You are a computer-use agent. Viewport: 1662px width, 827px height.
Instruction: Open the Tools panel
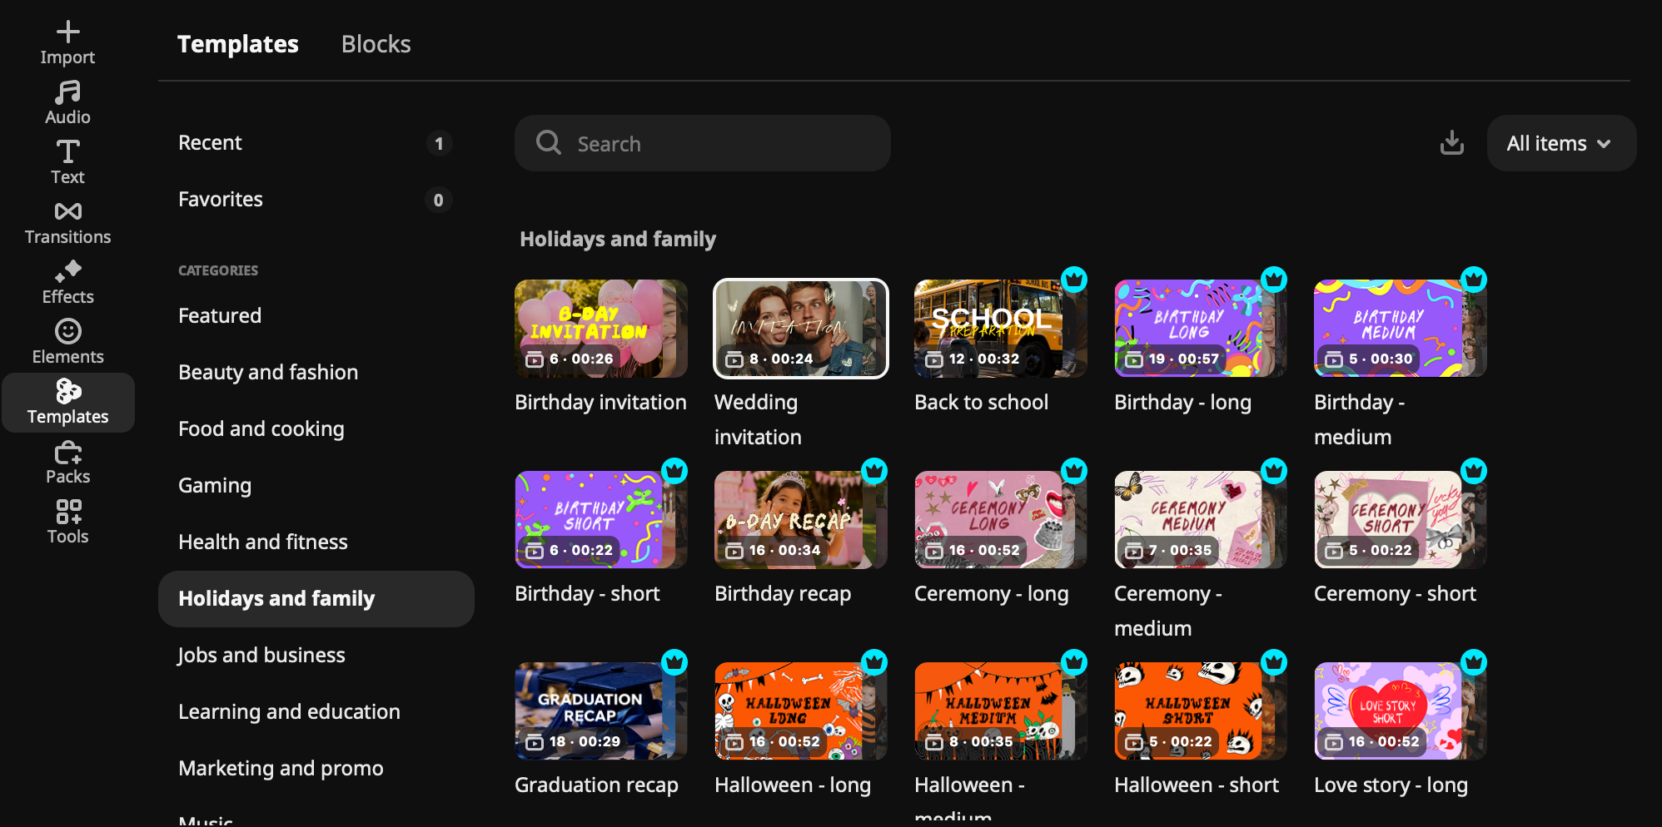67,522
